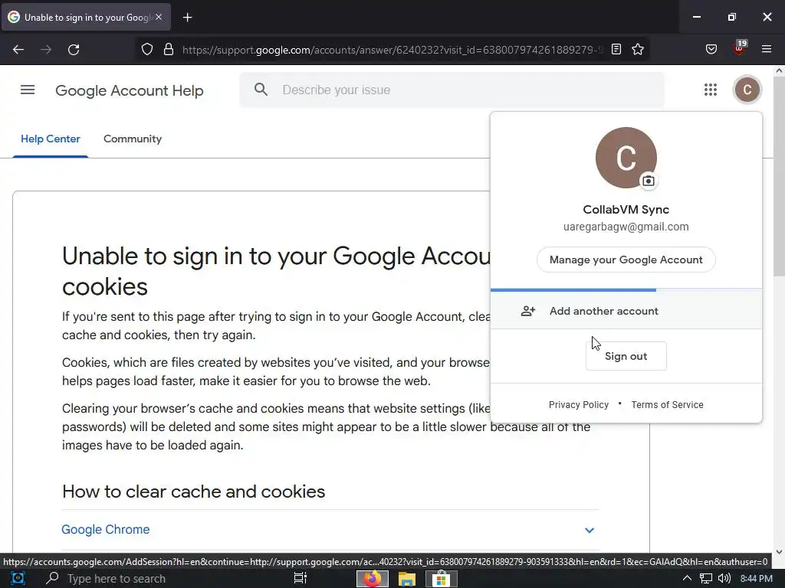Viewport: 785px width, 588px height.
Task: Open File Explorer from the taskbar
Action: (406, 579)
